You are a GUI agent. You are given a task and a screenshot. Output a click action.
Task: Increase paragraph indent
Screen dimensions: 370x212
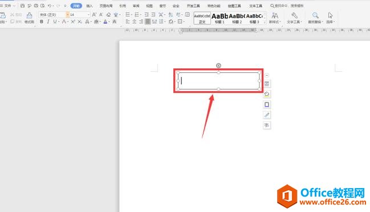[153, 15]
